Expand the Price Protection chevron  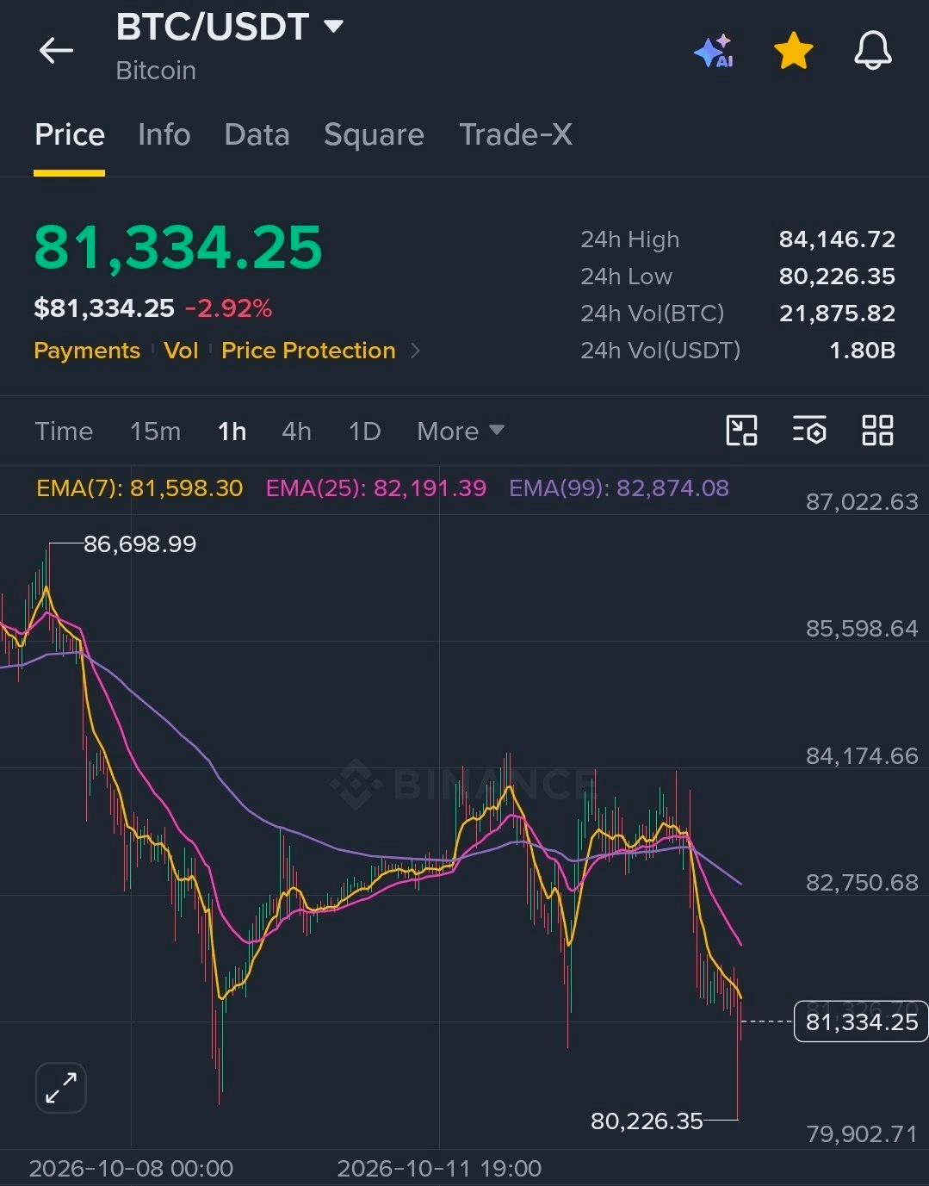(x=415, y=351)
